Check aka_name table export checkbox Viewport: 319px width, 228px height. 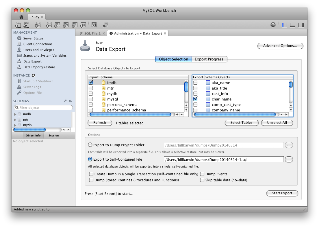(x=195, y=83)
